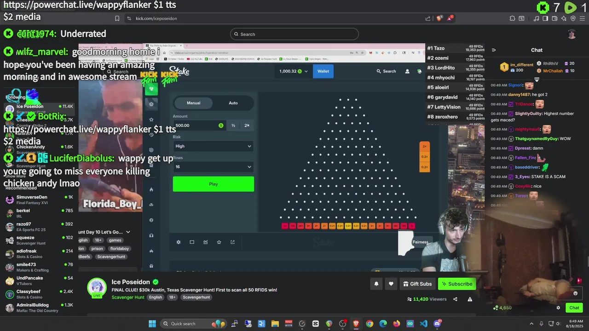Open the Rows 16 dropdown

(x=213, y=167)
